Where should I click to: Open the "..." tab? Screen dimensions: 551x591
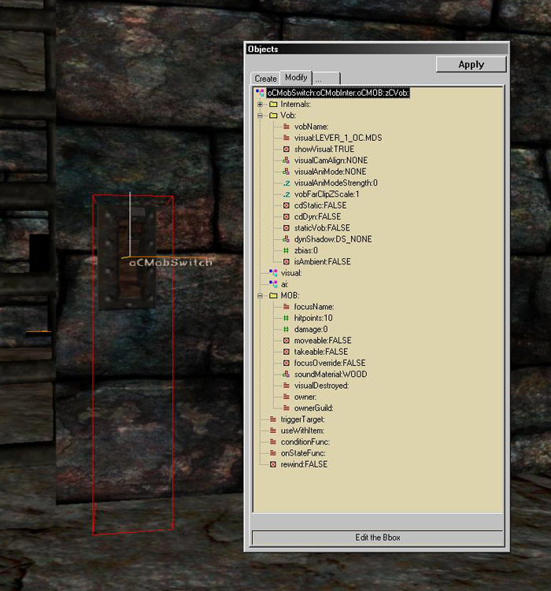point(327,79)
